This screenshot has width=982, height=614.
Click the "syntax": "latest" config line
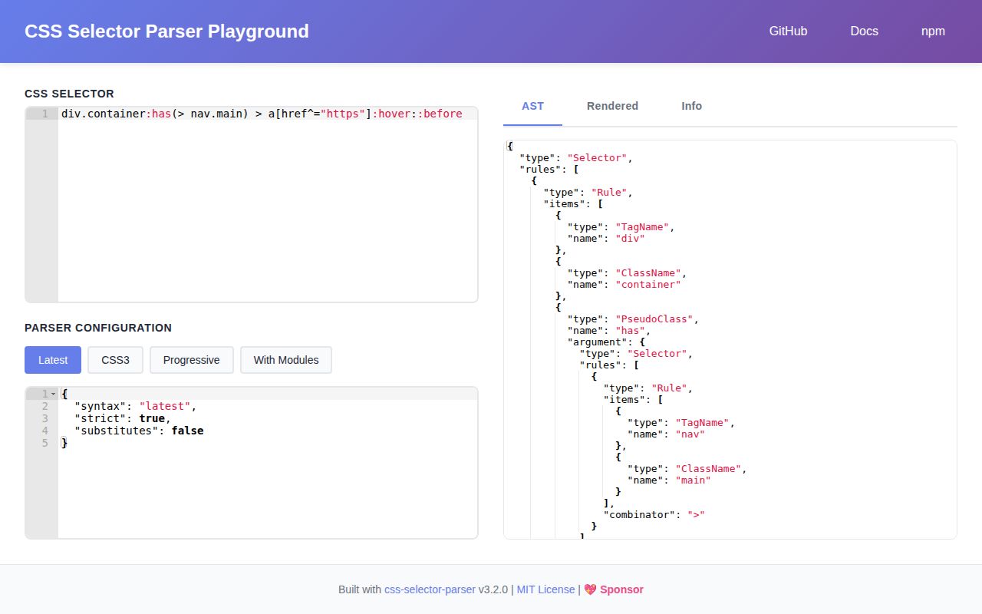point(136,406)
